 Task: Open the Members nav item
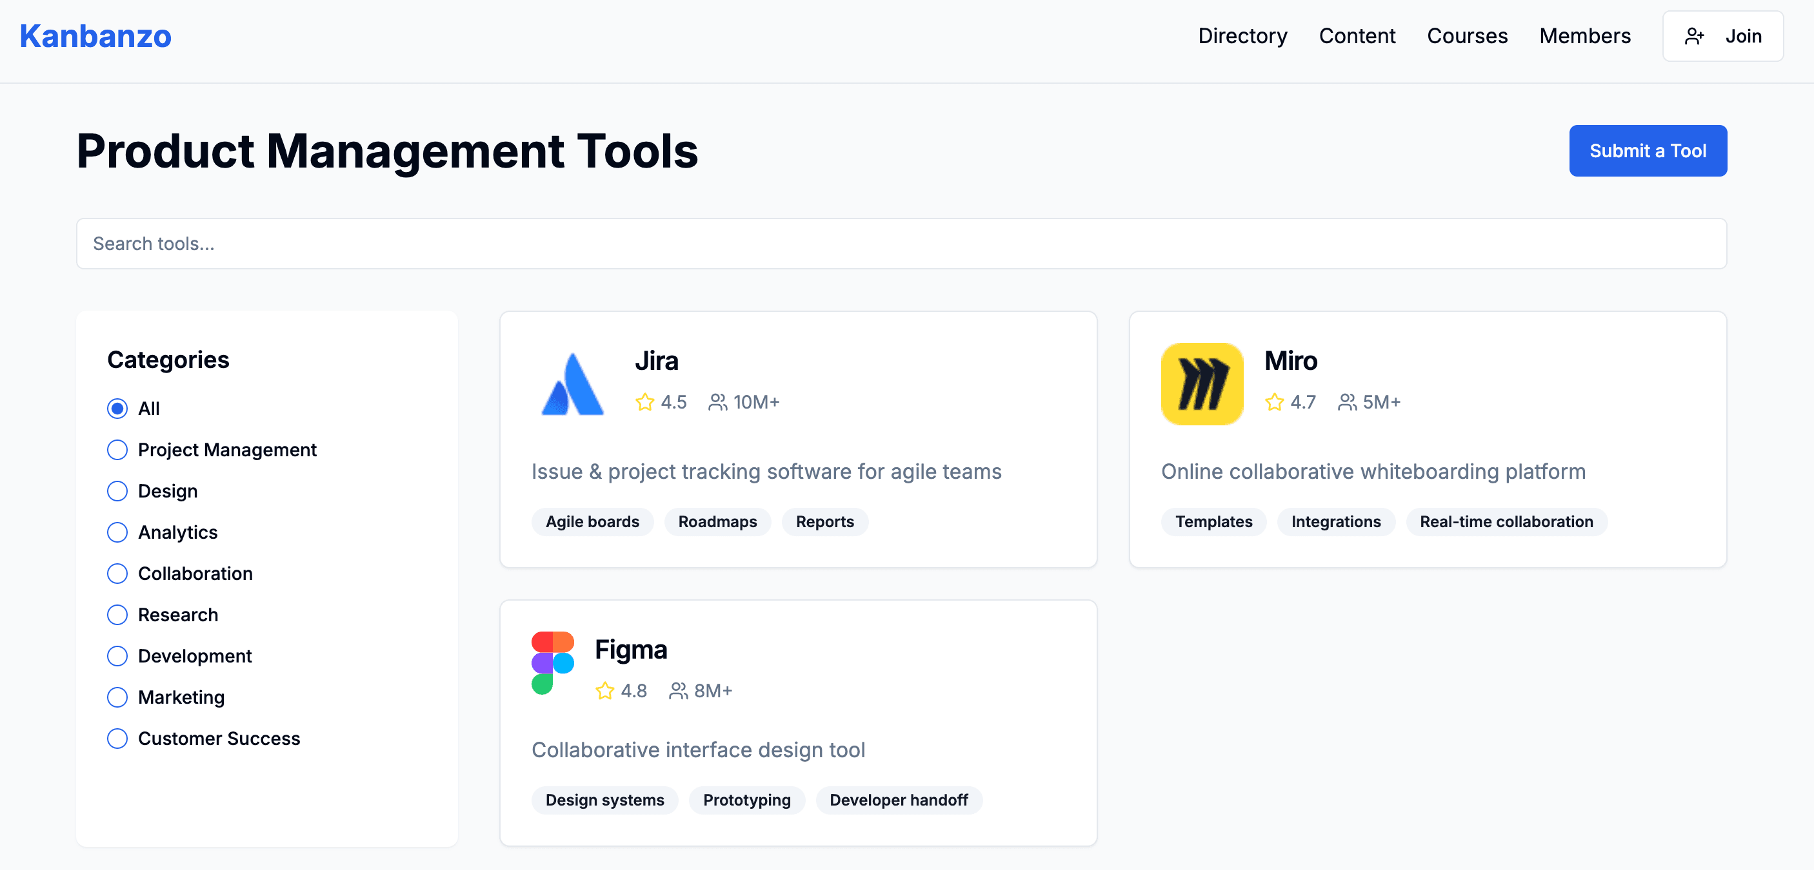coord(1584,37)
